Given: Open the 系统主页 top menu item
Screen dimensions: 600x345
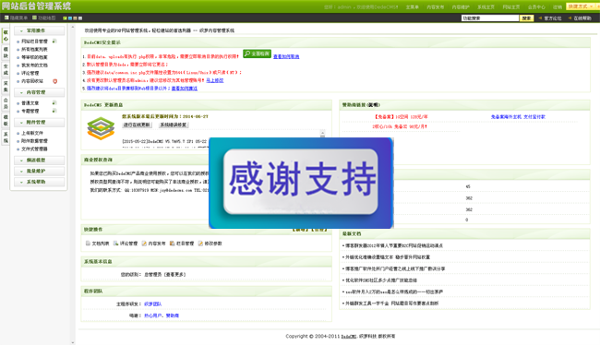Looking at the screenshot, I should [486, 6].
